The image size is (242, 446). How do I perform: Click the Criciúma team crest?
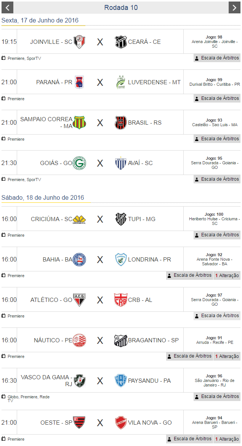[79, 219]
